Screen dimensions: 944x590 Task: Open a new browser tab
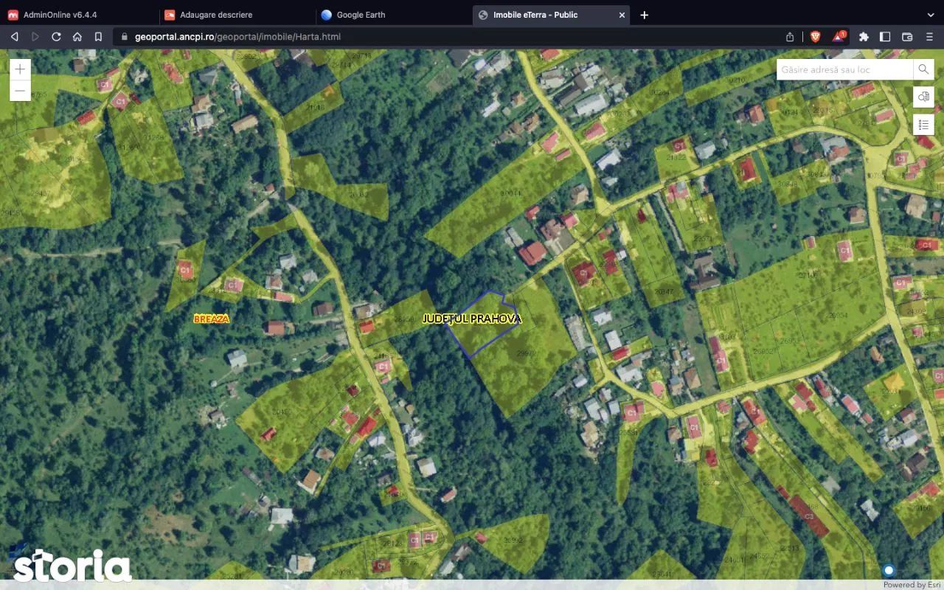click(644, 15)
